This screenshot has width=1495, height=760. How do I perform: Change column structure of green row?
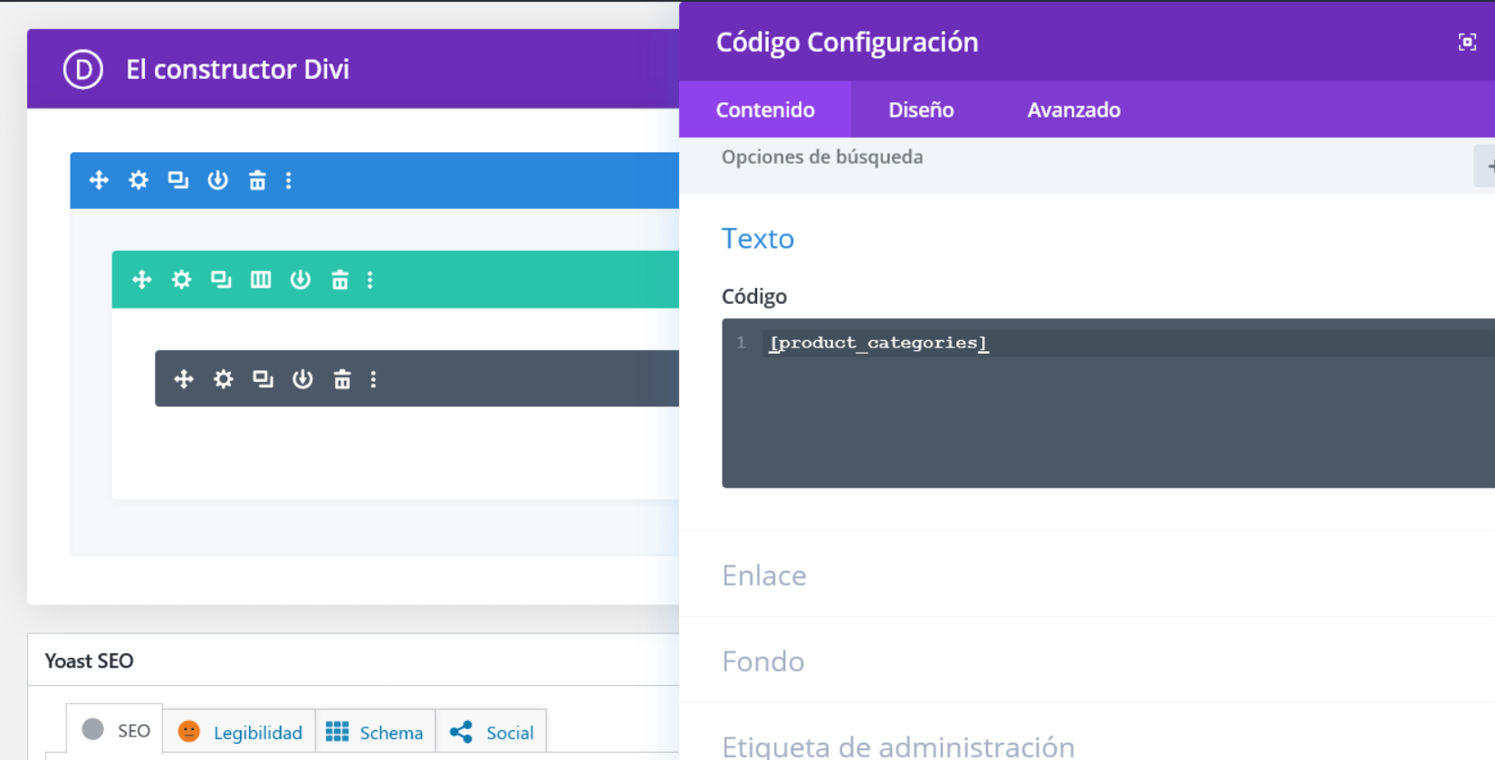tap(261, 280)
